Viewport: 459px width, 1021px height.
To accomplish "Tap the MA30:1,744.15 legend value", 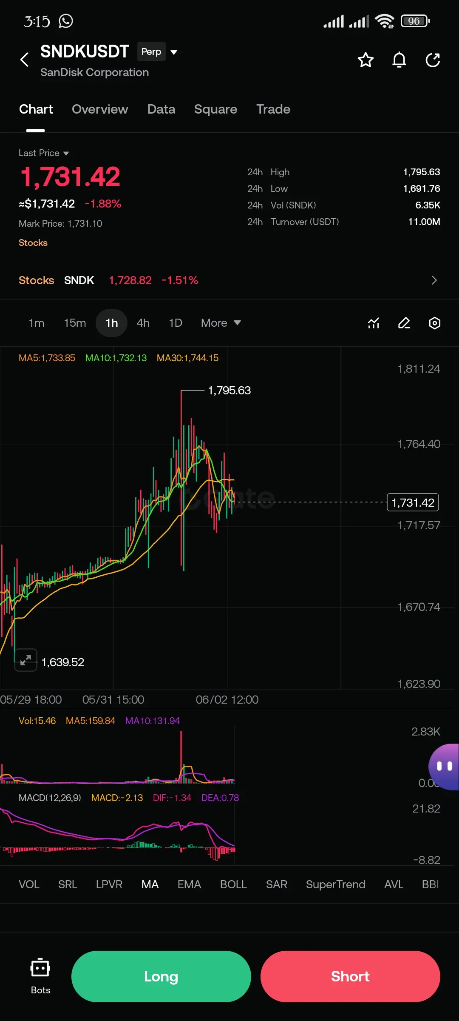I will 187,358.
